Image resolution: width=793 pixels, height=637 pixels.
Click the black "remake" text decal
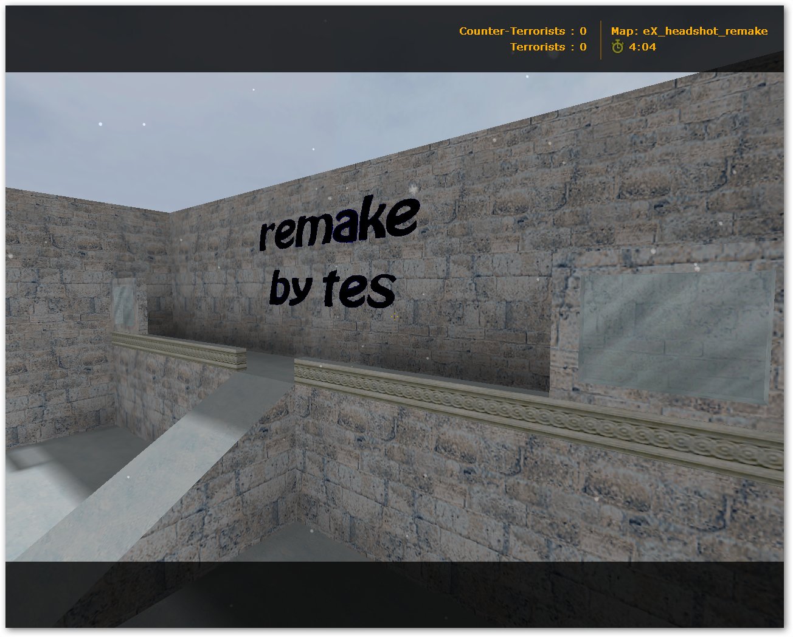[339, 226]
